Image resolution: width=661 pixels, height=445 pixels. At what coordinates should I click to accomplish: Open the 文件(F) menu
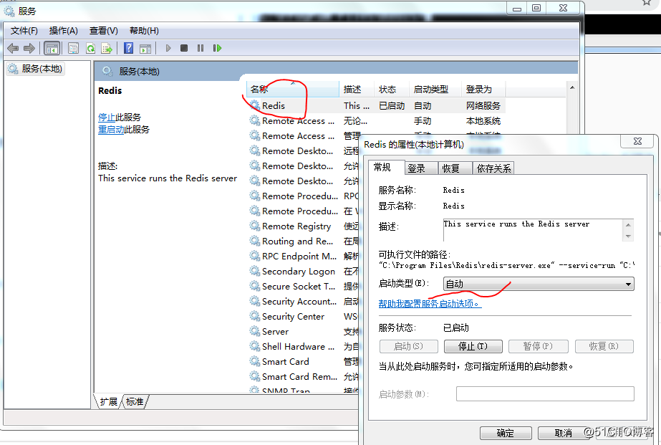click(x=24, y=31)
